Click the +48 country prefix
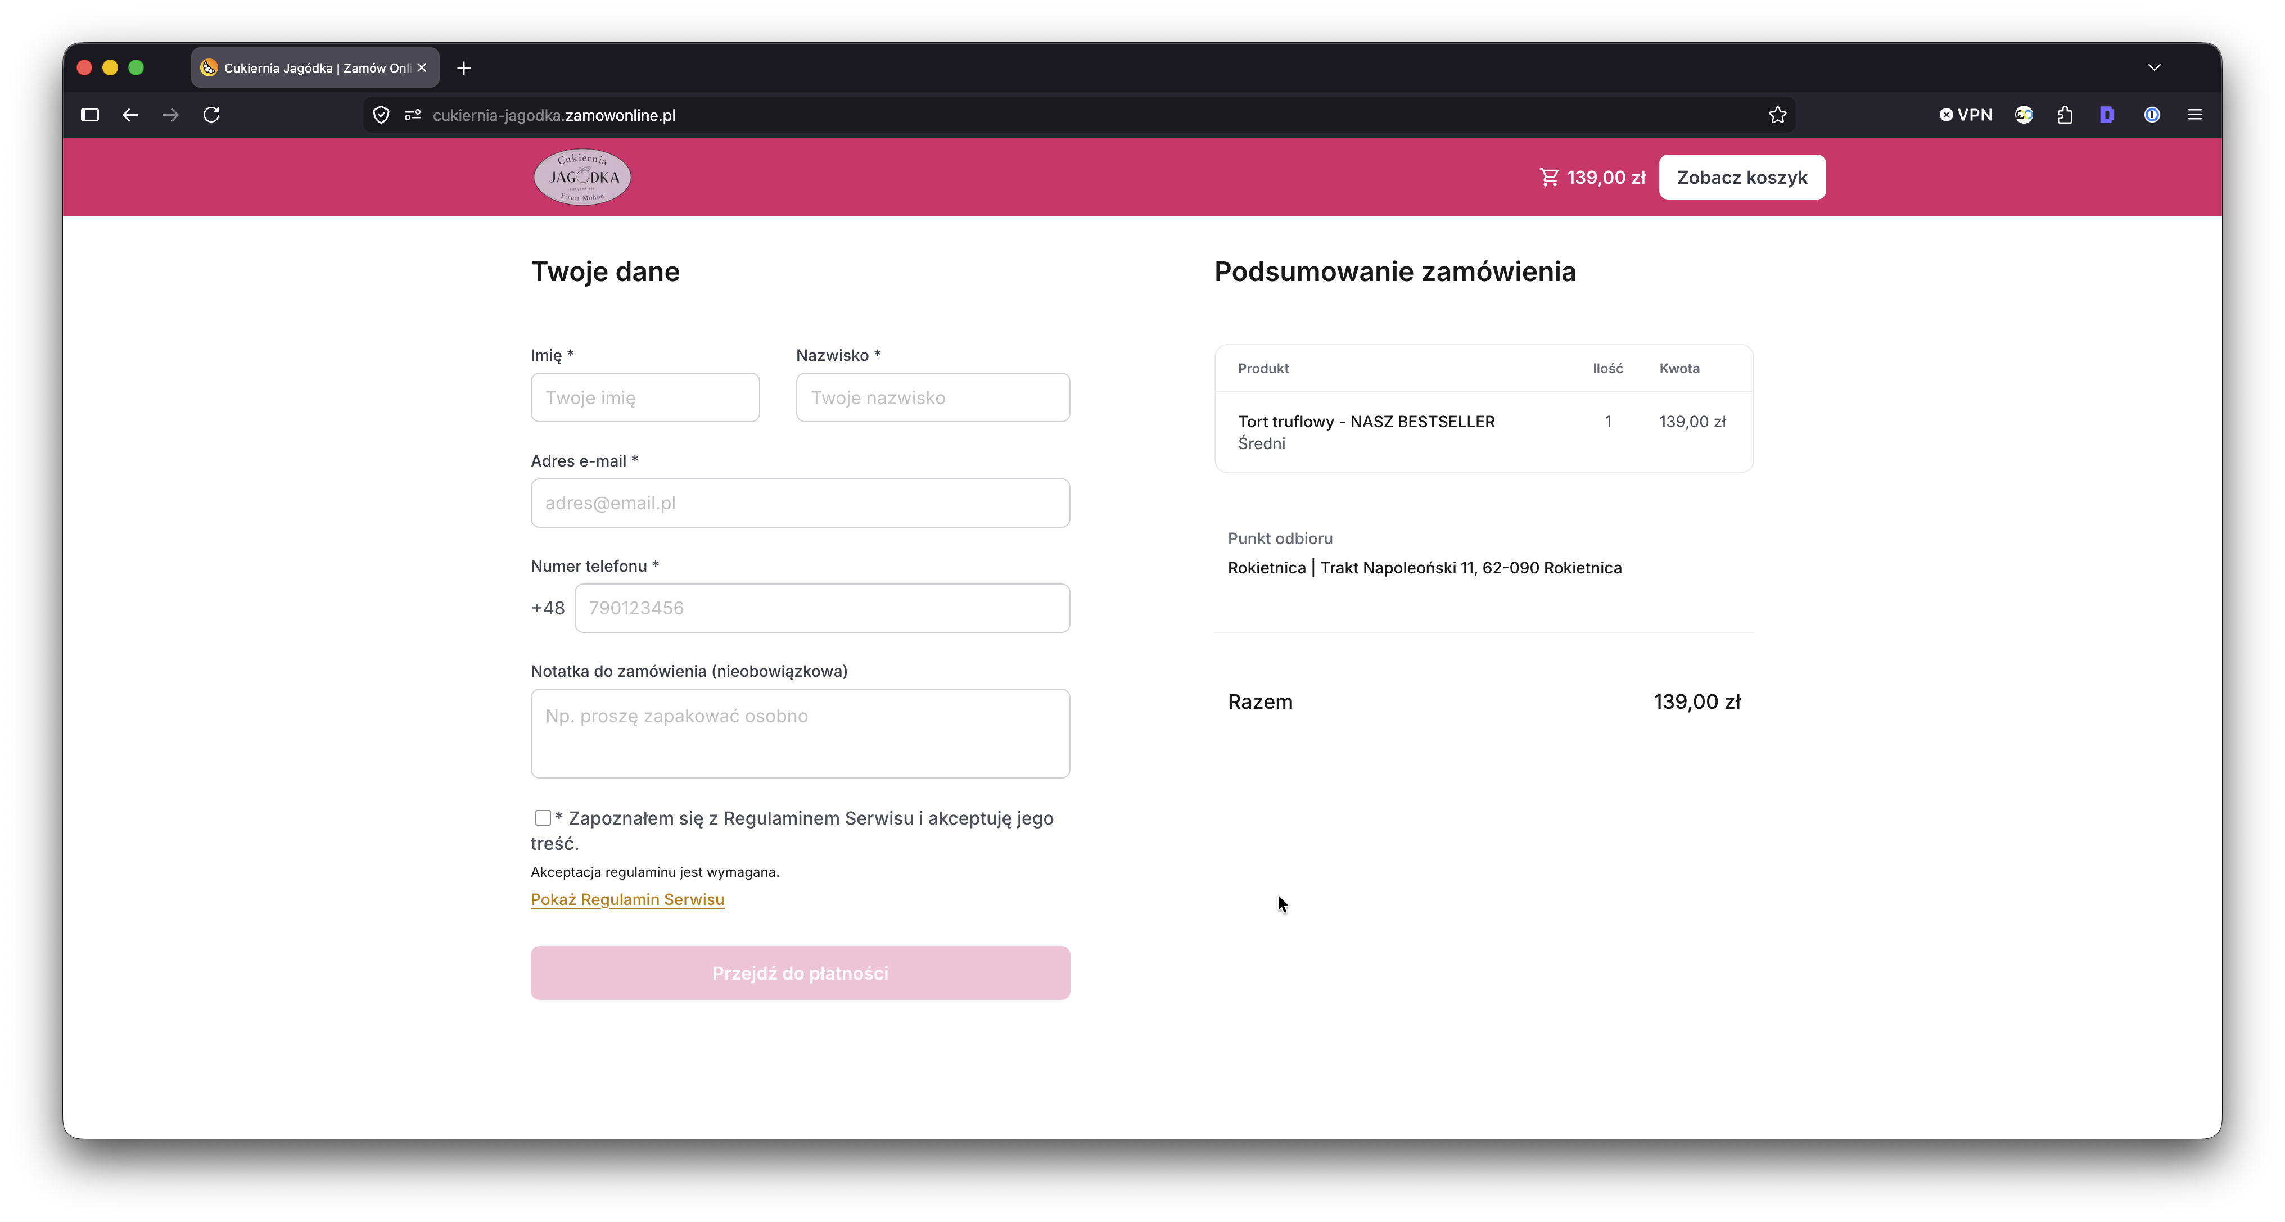 (547, 608)
